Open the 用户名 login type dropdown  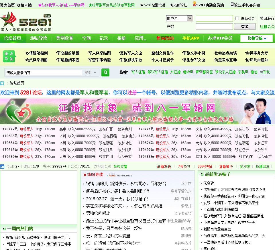(179, 18)
